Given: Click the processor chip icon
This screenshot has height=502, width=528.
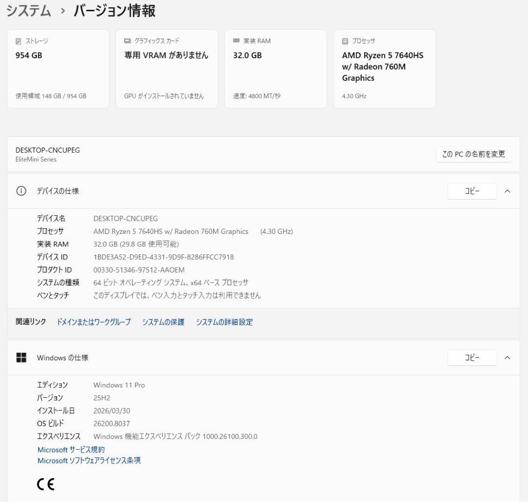Looking at the screenshot, I should [x=345, y=41].
